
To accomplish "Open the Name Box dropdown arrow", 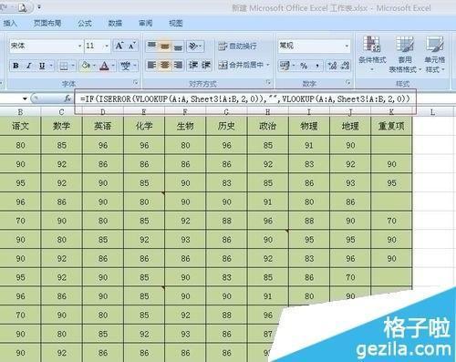I will 25,98.
